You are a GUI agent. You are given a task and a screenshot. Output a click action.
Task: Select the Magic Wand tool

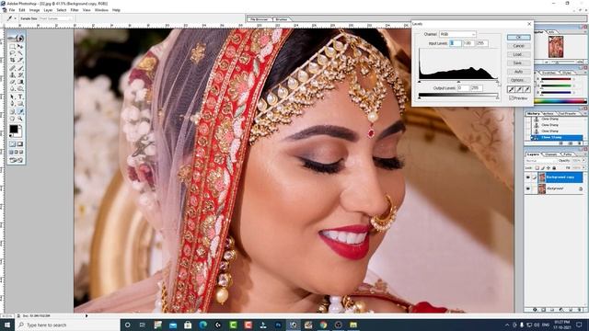(20, 52)
